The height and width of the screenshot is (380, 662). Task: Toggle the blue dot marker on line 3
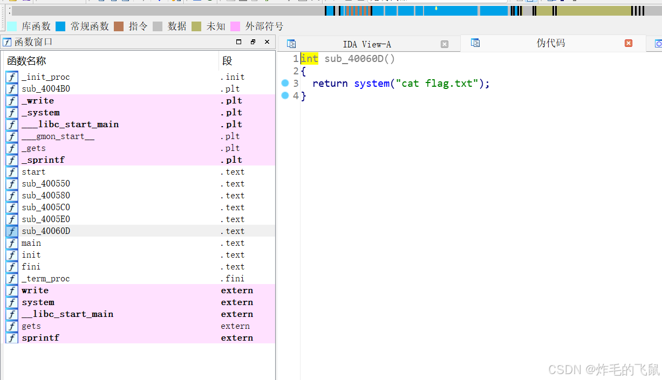click(285, 83)
